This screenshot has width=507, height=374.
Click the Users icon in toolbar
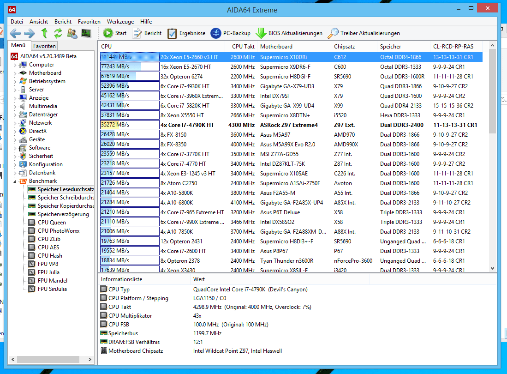(x=72, y=33)
